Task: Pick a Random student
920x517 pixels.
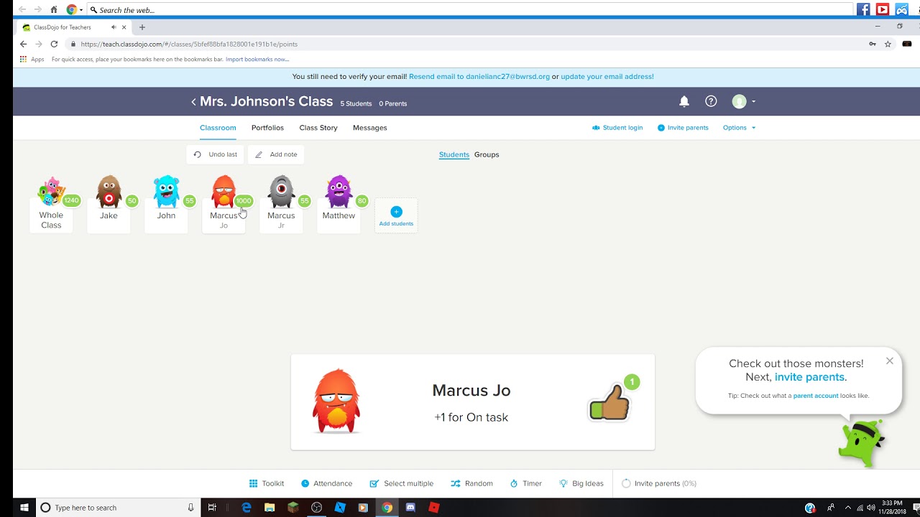Action: [x=471, y=483]
